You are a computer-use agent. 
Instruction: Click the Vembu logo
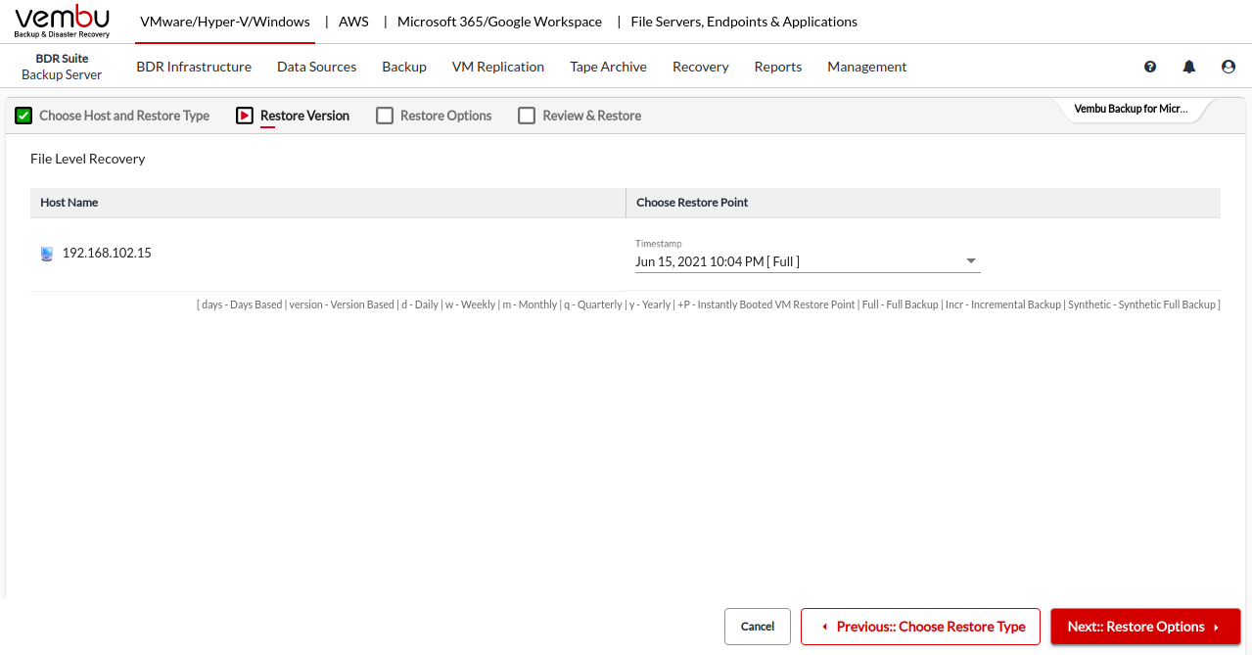click(63, 21)
